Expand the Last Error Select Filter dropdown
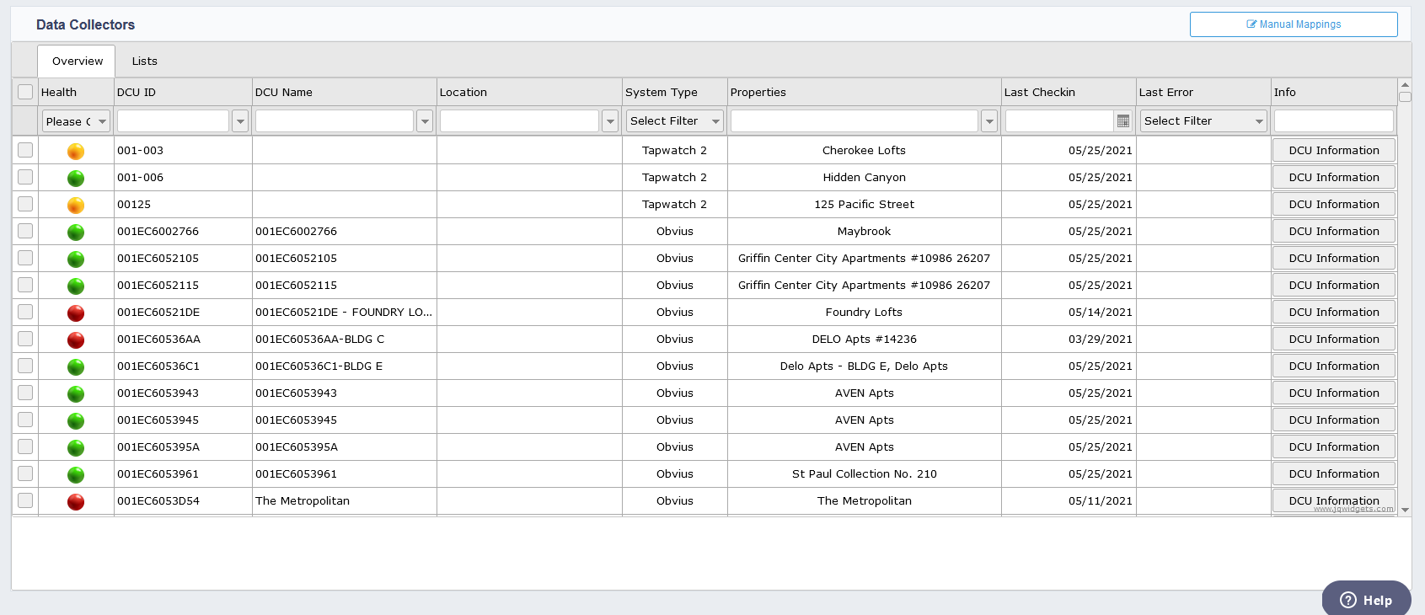This screenshot has height=615, width=1425. [1203, 121]
